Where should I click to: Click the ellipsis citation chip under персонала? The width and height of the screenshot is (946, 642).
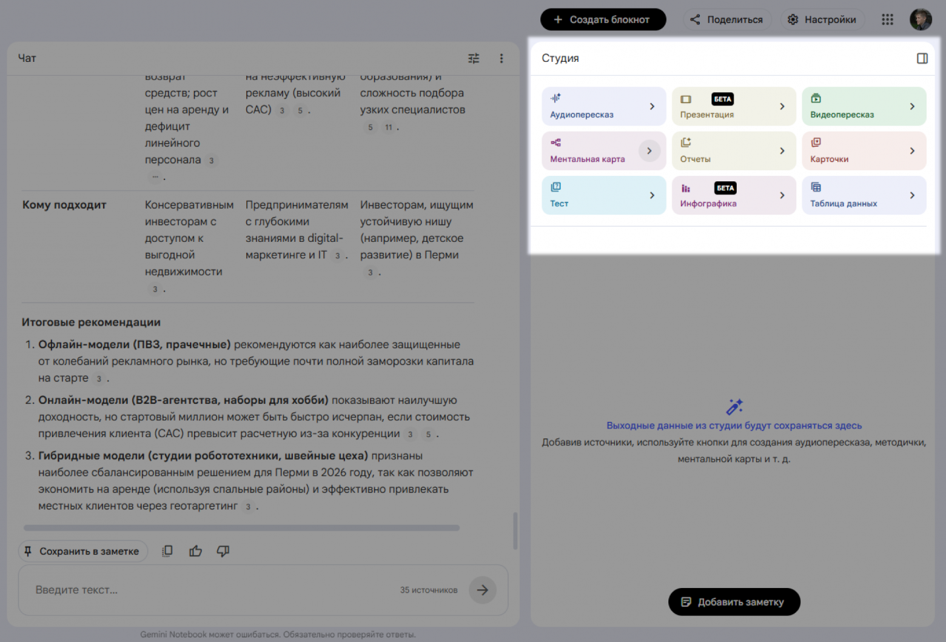tap(155, 177)
